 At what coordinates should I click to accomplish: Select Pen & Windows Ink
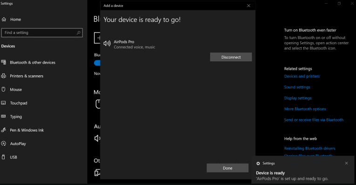coord(27,130)
